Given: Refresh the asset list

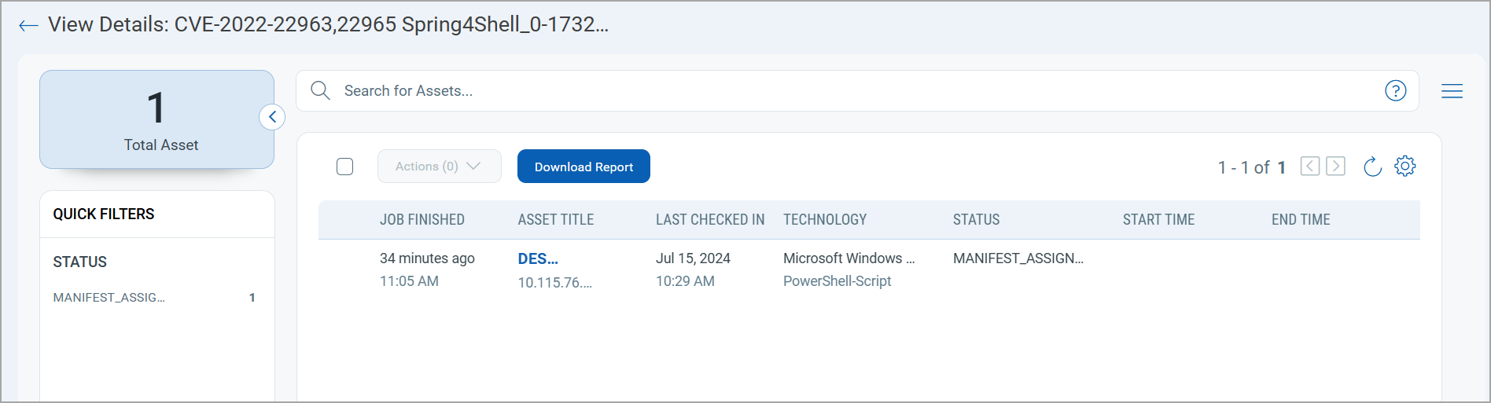Looking at the screenshot, I should click(x=1372, y=167).
